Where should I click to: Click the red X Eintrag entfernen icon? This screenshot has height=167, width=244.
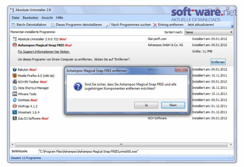(155, 25)
